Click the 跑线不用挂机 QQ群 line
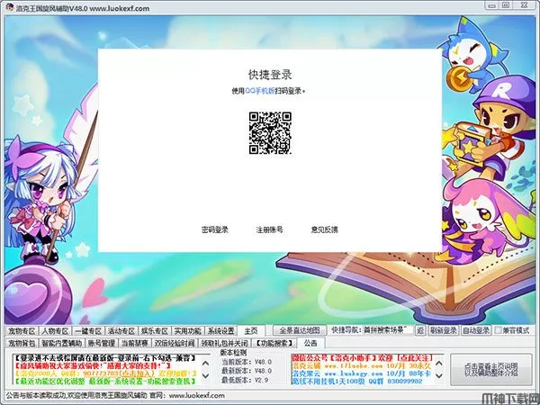 [356, 382]
